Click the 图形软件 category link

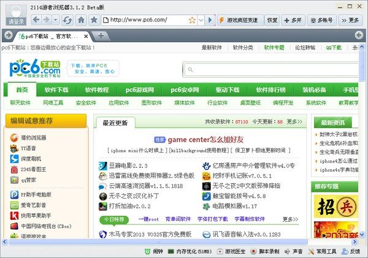[151, 103]
